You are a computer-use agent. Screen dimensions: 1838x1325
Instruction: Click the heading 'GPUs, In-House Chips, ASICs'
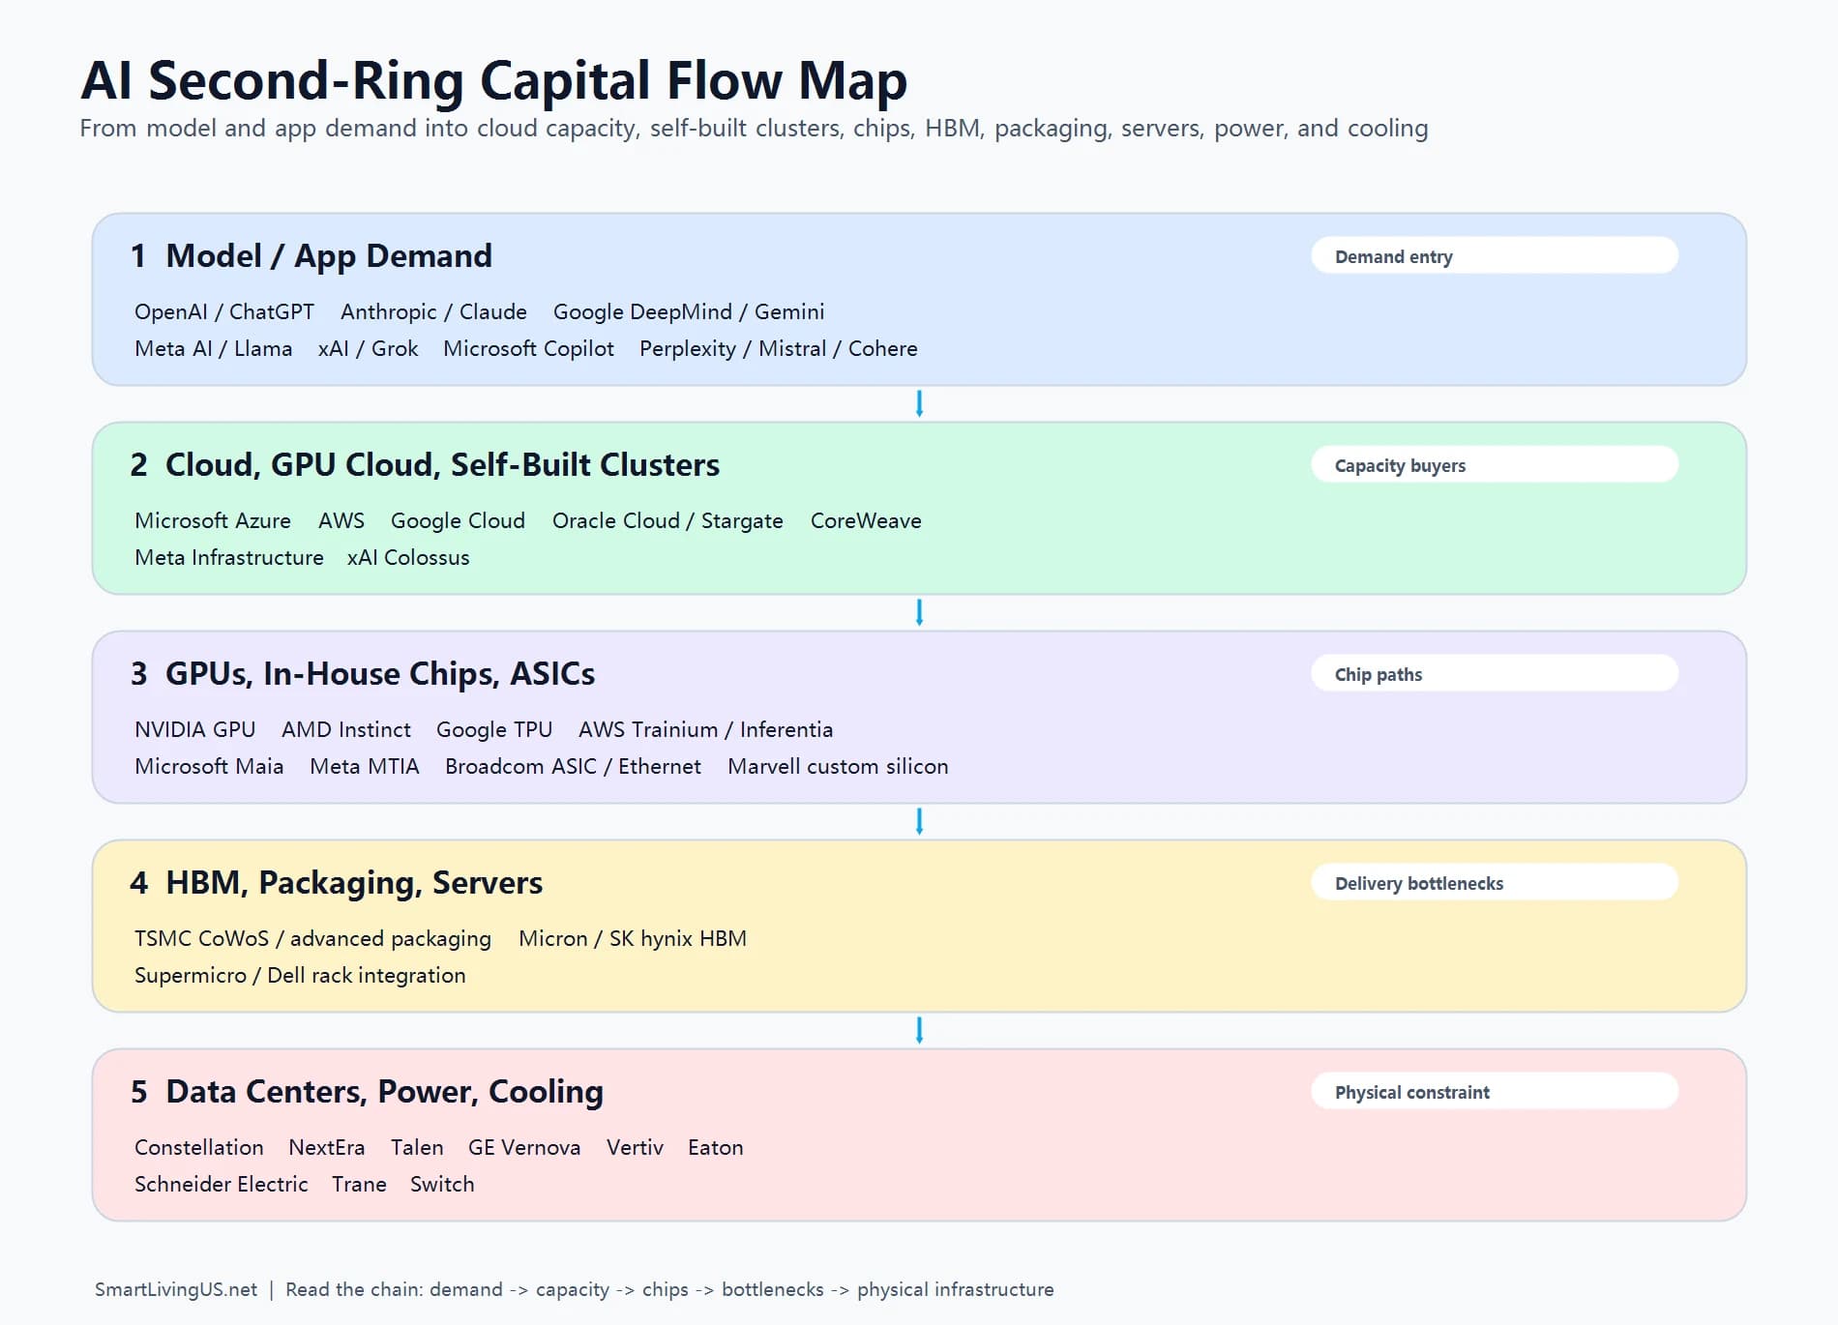click(x=380, y=673)
